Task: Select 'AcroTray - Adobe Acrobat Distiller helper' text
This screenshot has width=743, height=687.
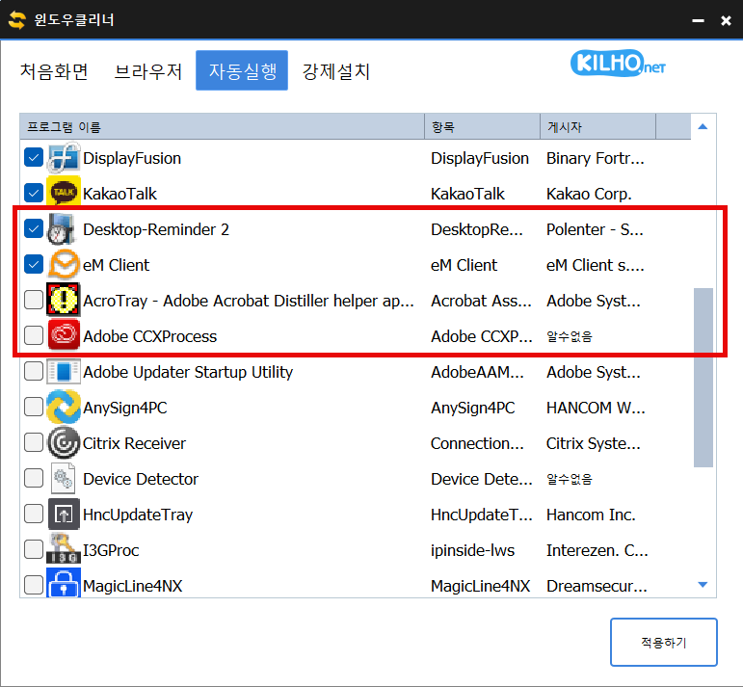Action: (249, 301)
